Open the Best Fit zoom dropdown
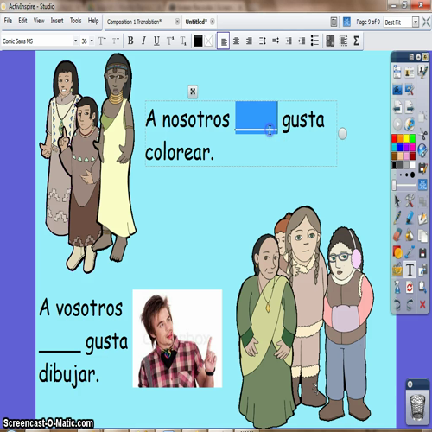Viewport: 432px width, 432px height. pos(416,22)
